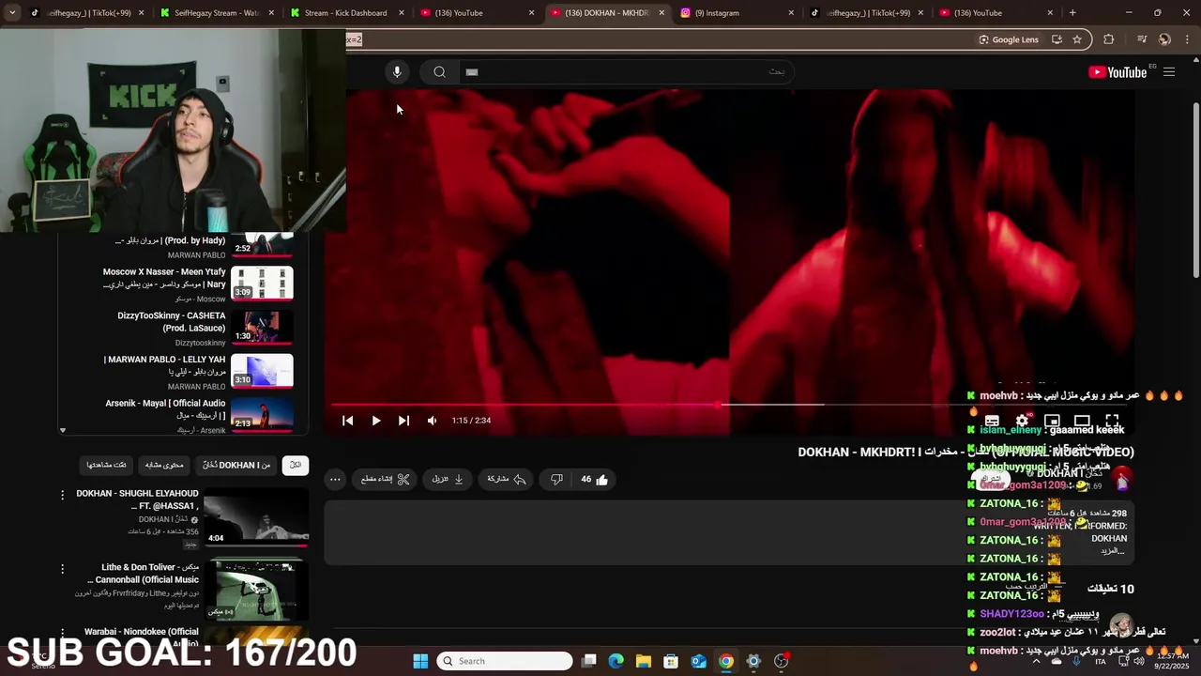This screenshot has height=676, width=1201.
Task: Switch to theater mode
Action: point(1082,421)
